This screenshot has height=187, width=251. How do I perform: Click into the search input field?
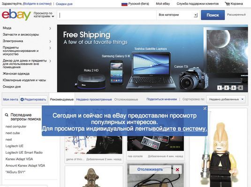coord(106,15)
